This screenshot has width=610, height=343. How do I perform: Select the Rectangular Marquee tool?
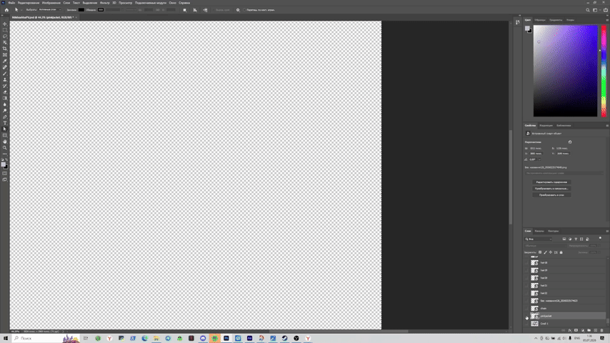5,30
